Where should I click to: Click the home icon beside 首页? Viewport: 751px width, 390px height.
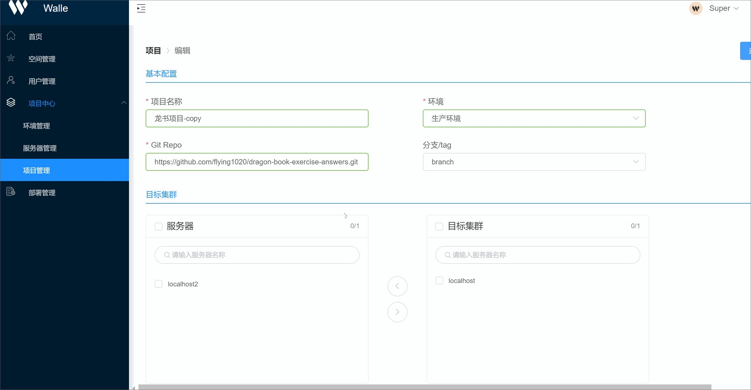coord(11,36)
